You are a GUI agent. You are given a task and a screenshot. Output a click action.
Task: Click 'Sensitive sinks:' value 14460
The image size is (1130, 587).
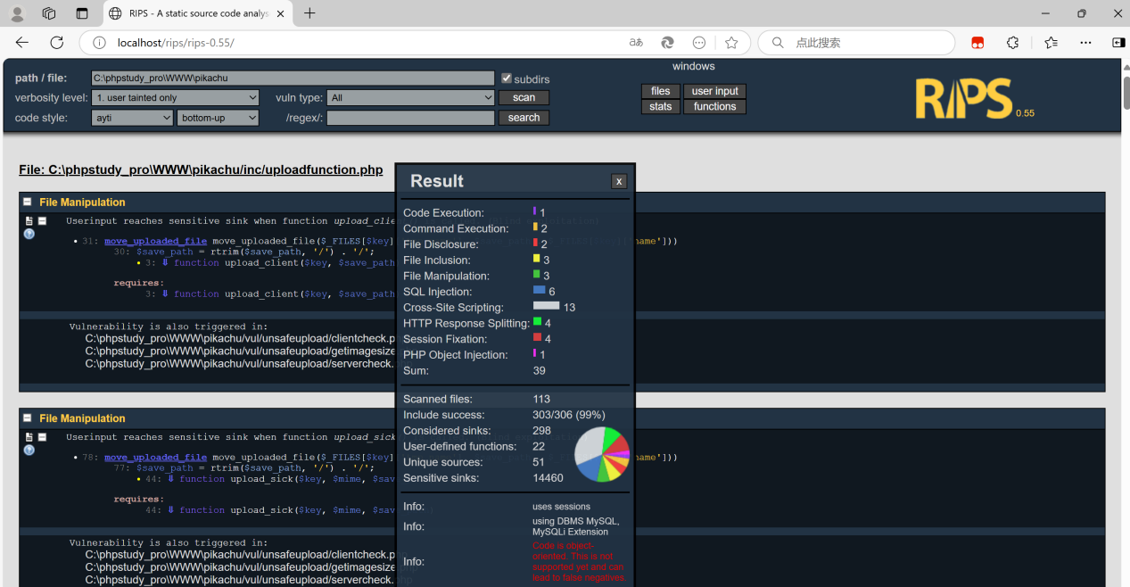[x=549, y=478]
